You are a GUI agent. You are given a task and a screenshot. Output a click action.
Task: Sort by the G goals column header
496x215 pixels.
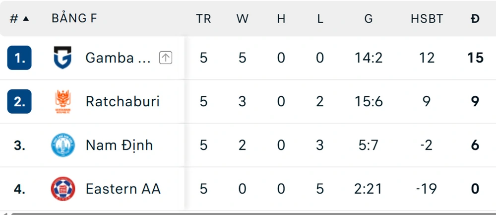369,19
